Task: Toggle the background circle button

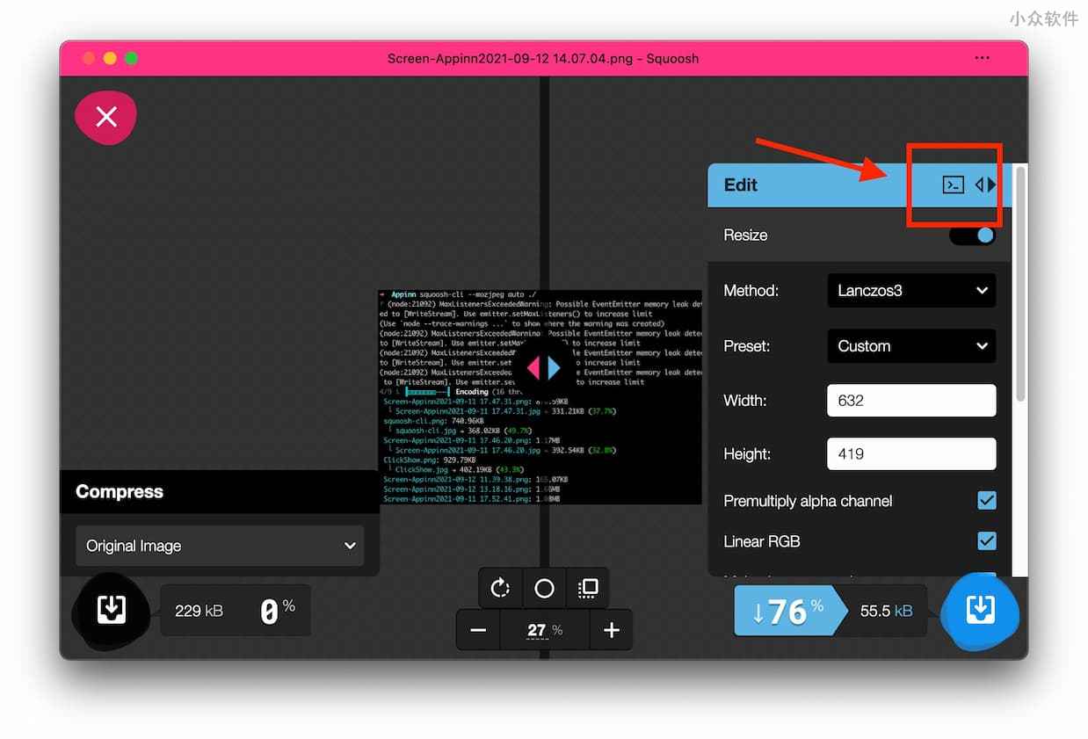Action: click(544, 589)
